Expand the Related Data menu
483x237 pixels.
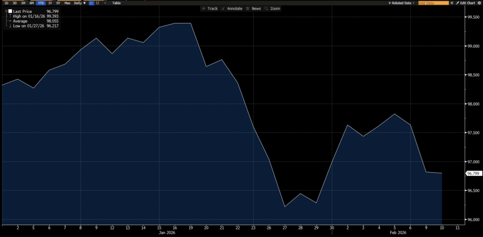pos(402,3)
